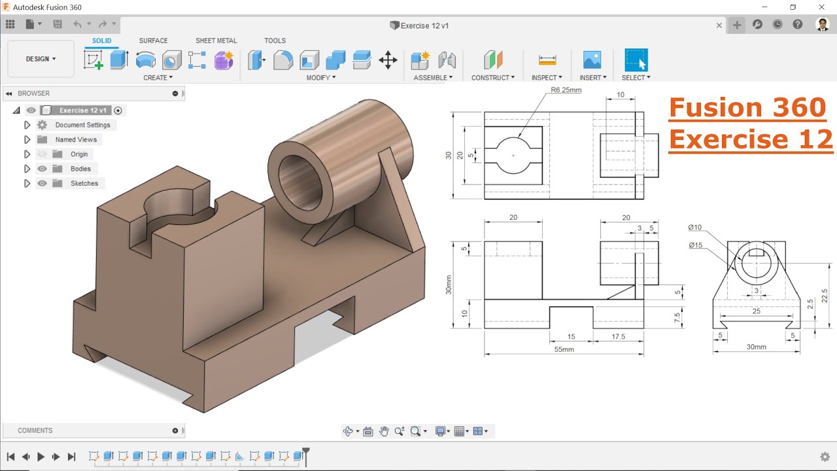Select the Pan hand tool
This screenshot has width=837, height=471.
384,431
